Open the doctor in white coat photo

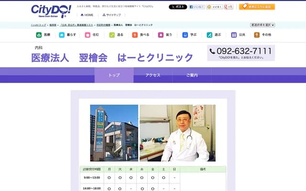177,133
